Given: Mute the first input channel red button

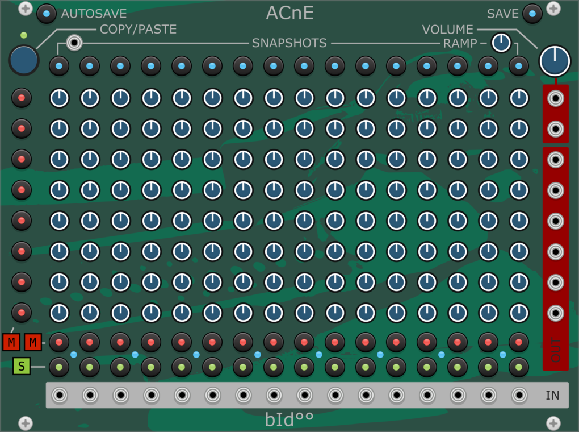Looking at the screenshot, I should [59, 343].
